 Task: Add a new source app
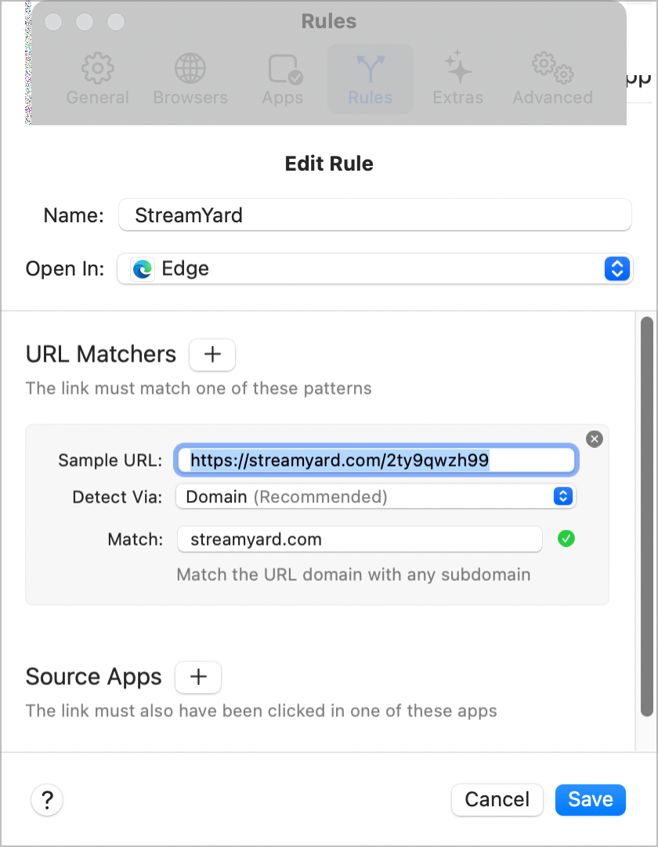198,677
